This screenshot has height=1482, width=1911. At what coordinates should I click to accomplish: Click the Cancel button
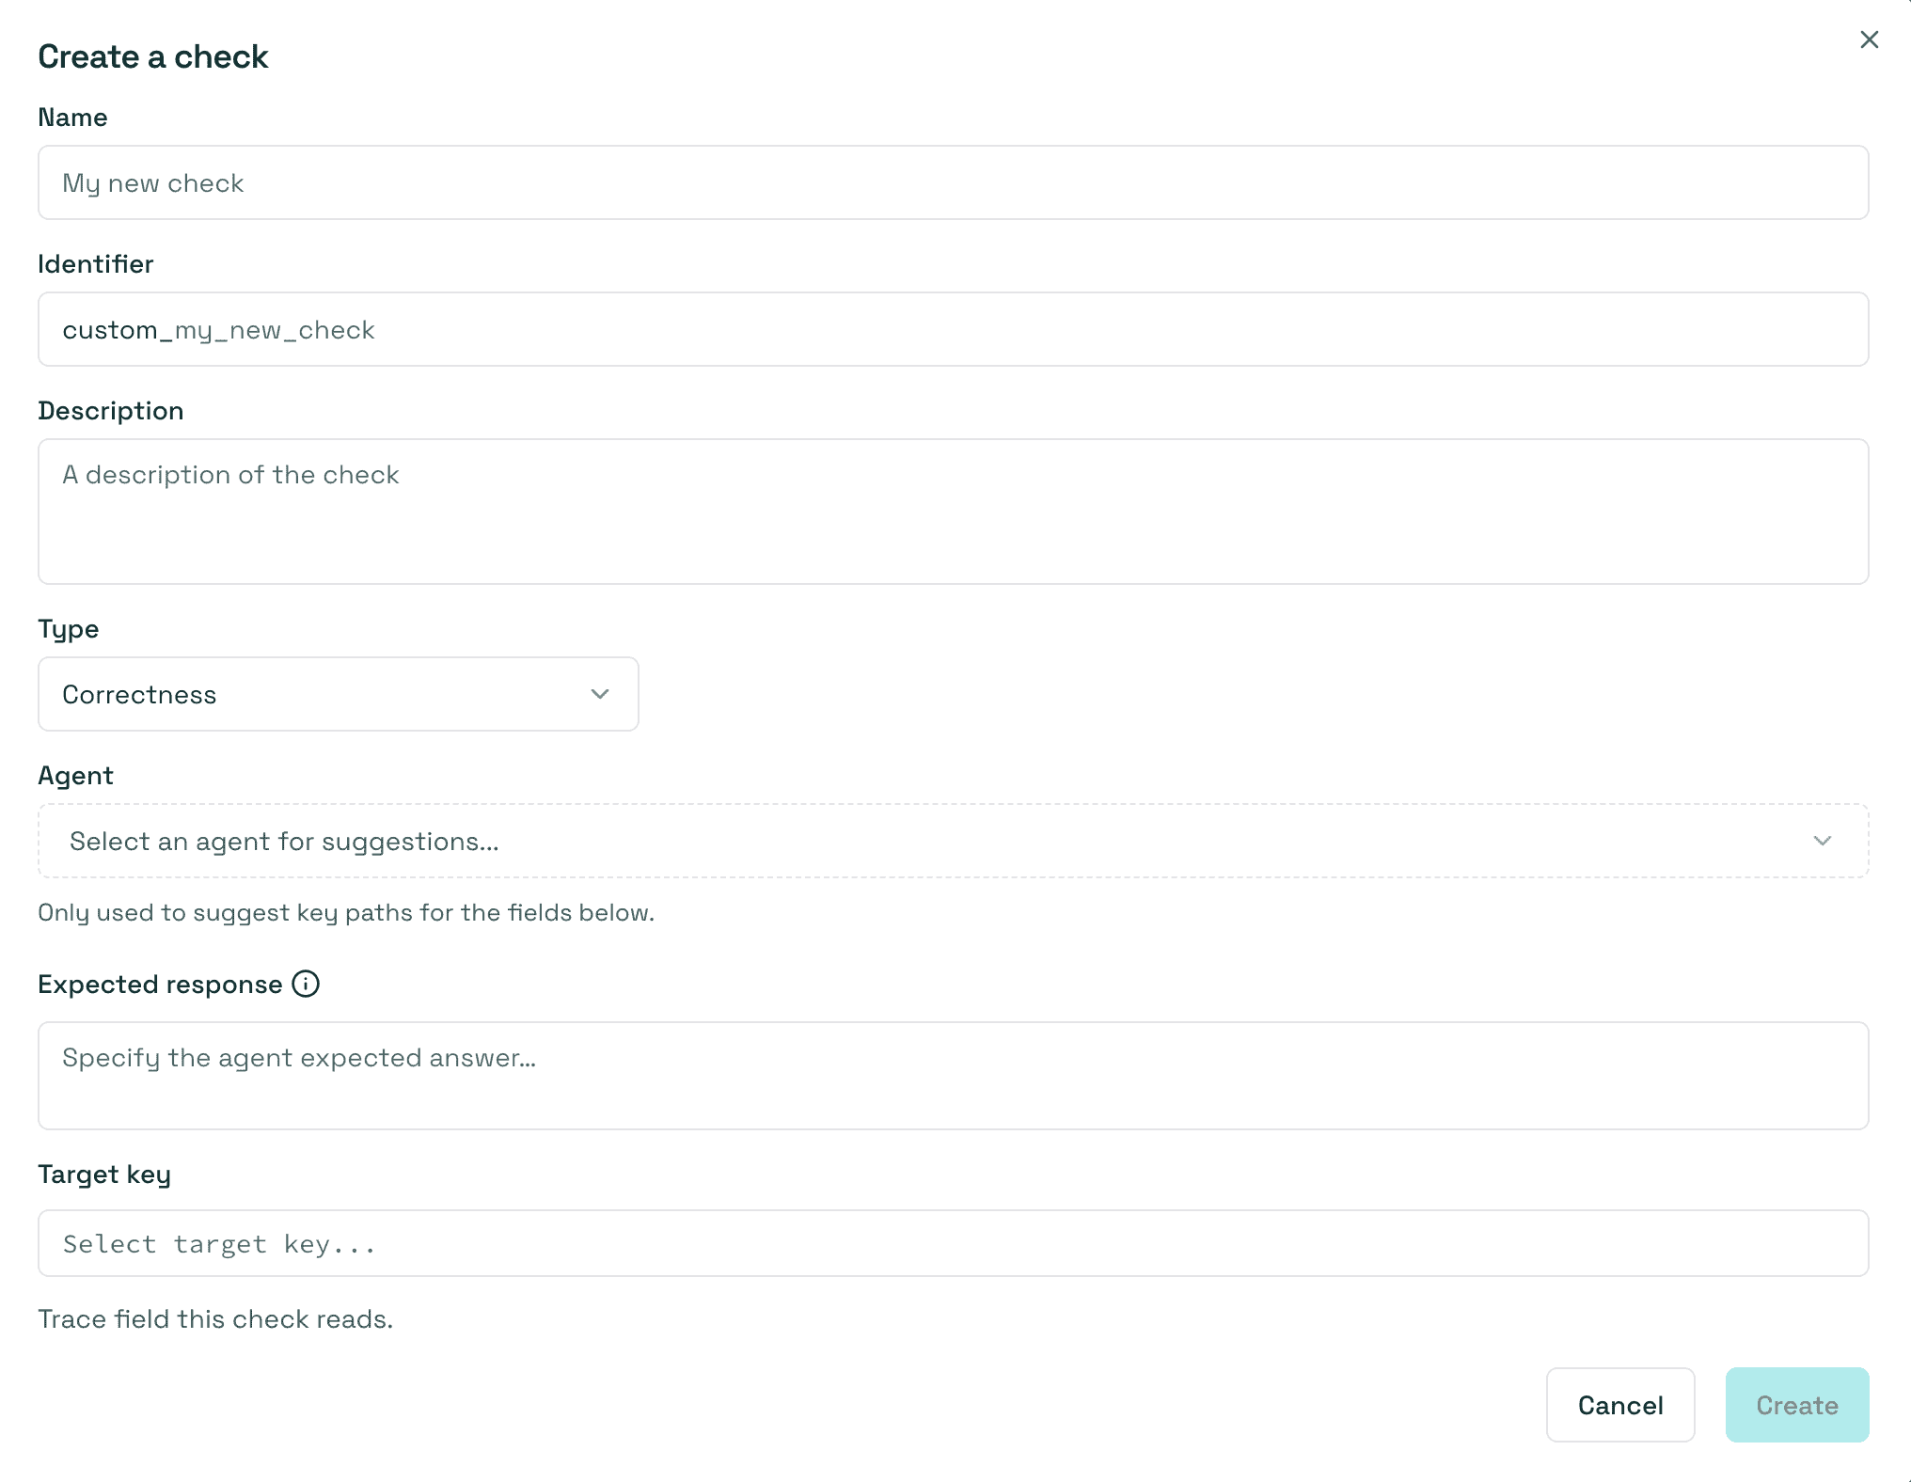click(1620, 1405)
